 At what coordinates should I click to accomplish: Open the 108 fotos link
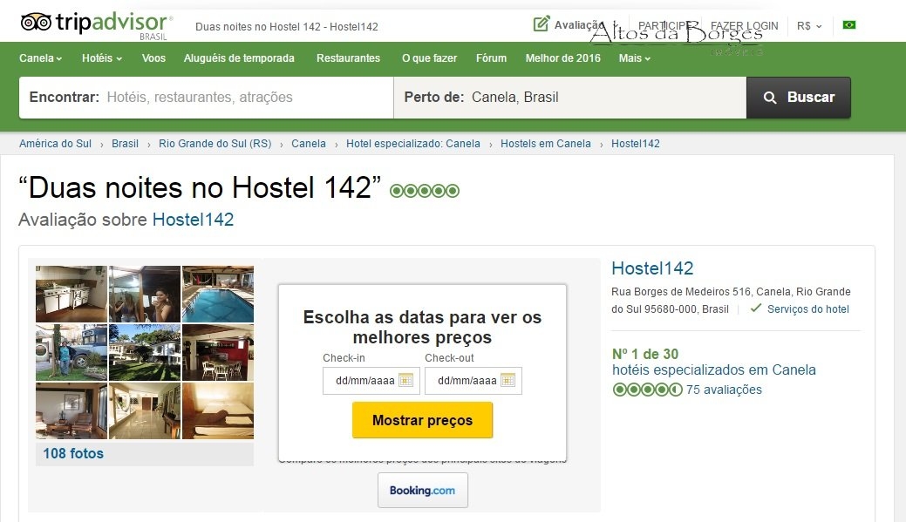point(73,454)
